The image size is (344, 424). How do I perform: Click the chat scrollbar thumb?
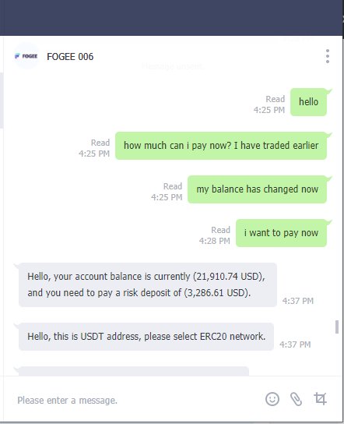[x=337, y=327]
